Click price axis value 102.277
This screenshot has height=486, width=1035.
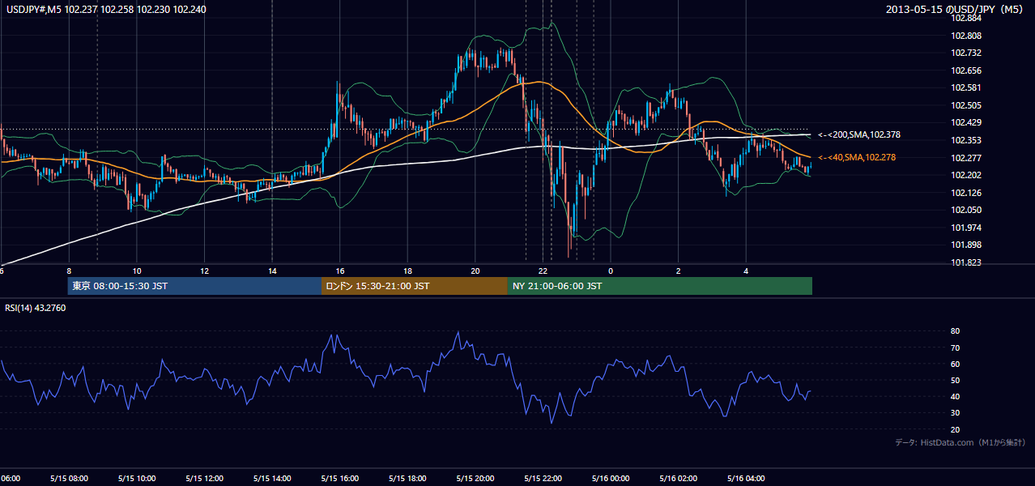(x=967, y=158)
